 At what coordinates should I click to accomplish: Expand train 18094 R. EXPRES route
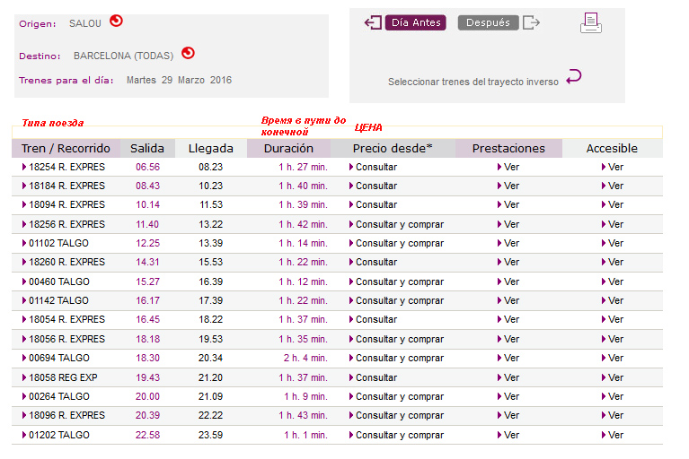pos(64,204)
